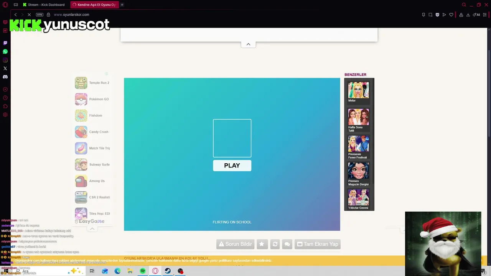
Task: Open Tiles Hop: EDM game link
Action: tap(92, 214)
